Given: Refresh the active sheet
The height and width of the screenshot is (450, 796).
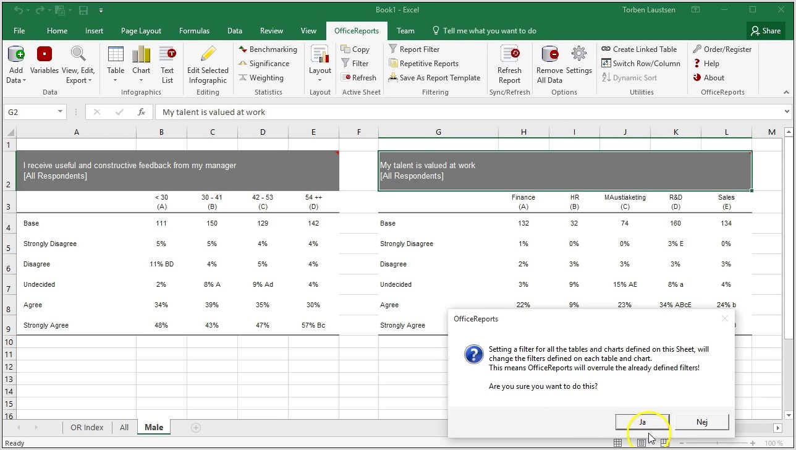Looking at the screenshot, I should [358, 78].
